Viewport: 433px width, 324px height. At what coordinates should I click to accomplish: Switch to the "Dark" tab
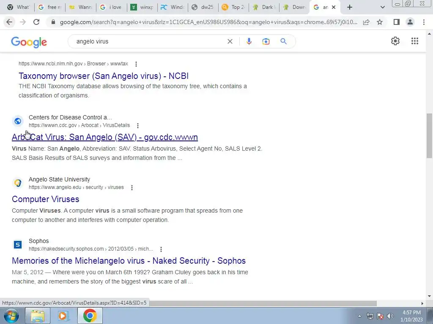click(x=264, y=7)
